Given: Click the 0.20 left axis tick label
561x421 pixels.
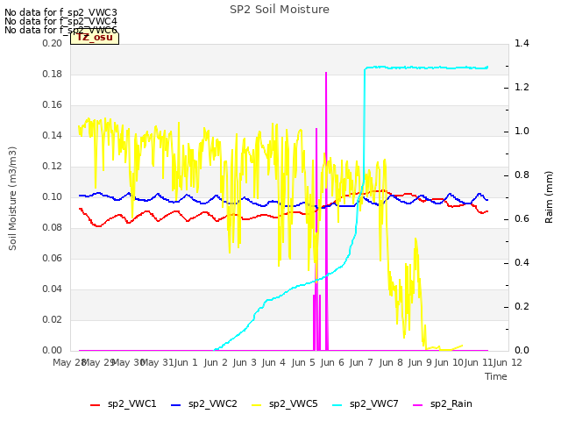Looking at the screenshot, I should pos(52,43).
